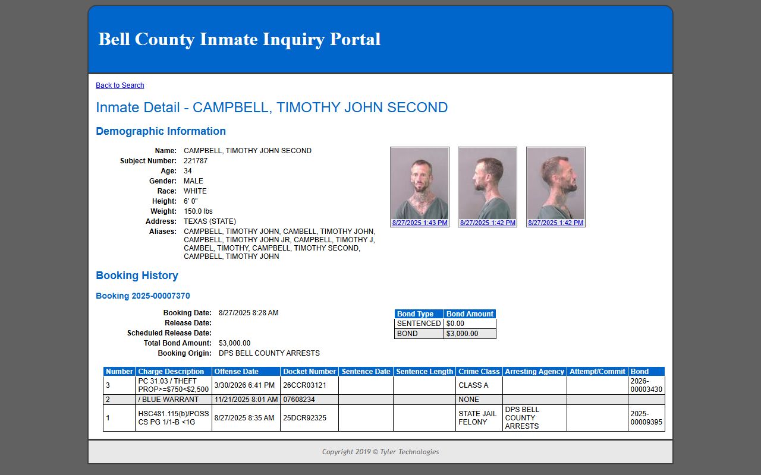Image resolution: width=761 pixels, height=475 pixels.
Task: Click the Docket Number column header
Action: 310,372
